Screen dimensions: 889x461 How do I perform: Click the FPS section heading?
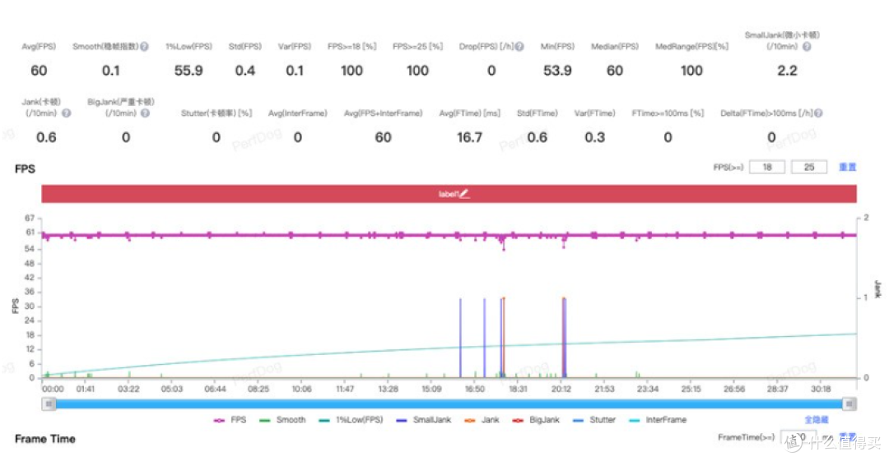pyautogui.click(x=25, y=168)
